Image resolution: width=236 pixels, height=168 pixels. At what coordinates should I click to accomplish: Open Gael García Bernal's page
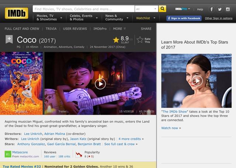[x=61, y=144]
